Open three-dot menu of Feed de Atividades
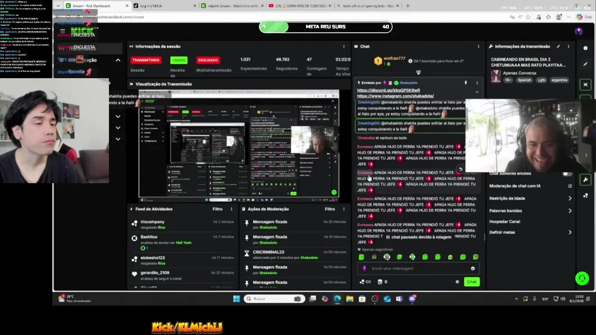 231,209
